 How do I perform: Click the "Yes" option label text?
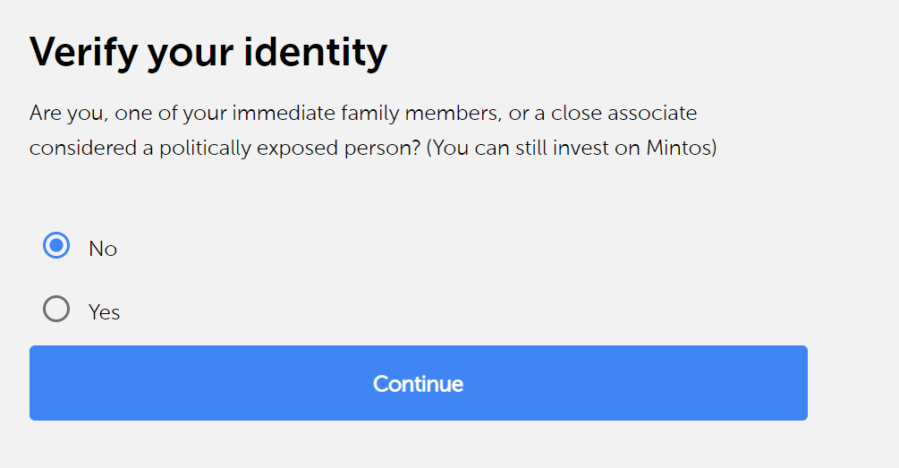point(104,312)
